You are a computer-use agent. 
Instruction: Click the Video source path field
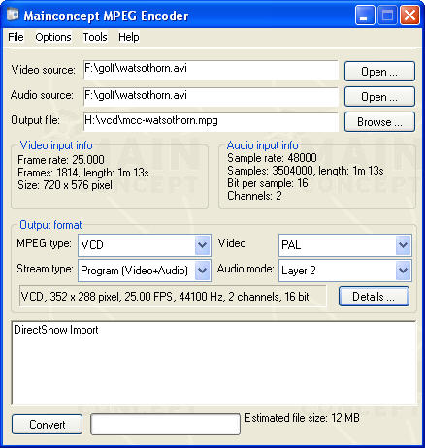(211, 70)
